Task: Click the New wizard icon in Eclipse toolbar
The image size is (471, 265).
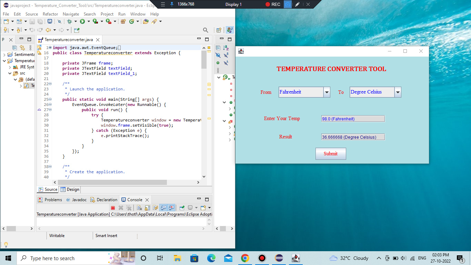Action: click(6, 21)
